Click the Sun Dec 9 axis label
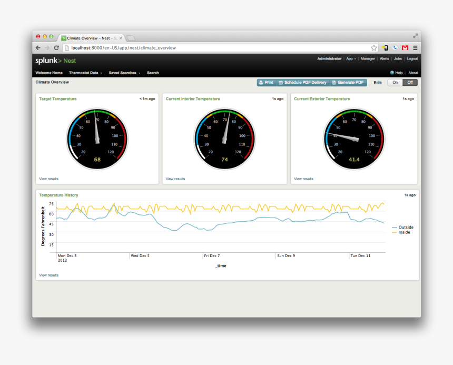Screen dimensions: 453x365 click(x=286, y=256)
